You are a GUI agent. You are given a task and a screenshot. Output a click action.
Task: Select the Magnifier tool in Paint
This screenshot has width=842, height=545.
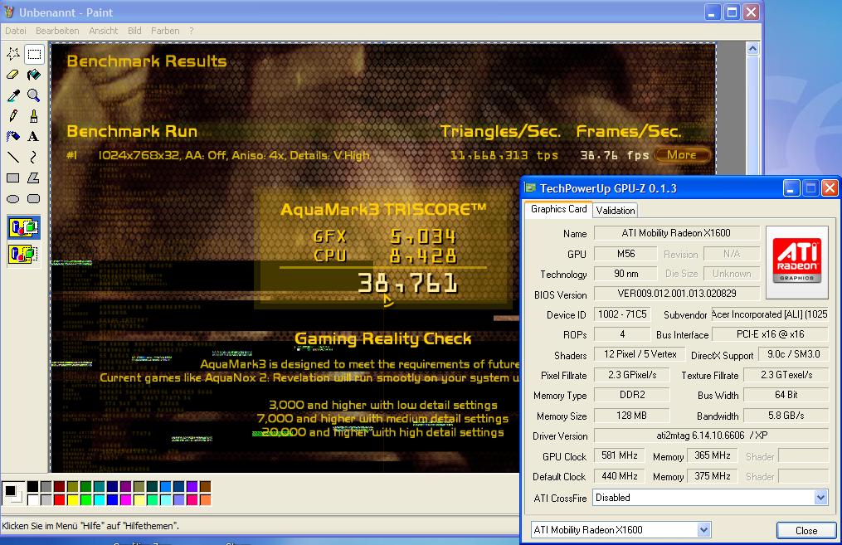tap(34, 95)
